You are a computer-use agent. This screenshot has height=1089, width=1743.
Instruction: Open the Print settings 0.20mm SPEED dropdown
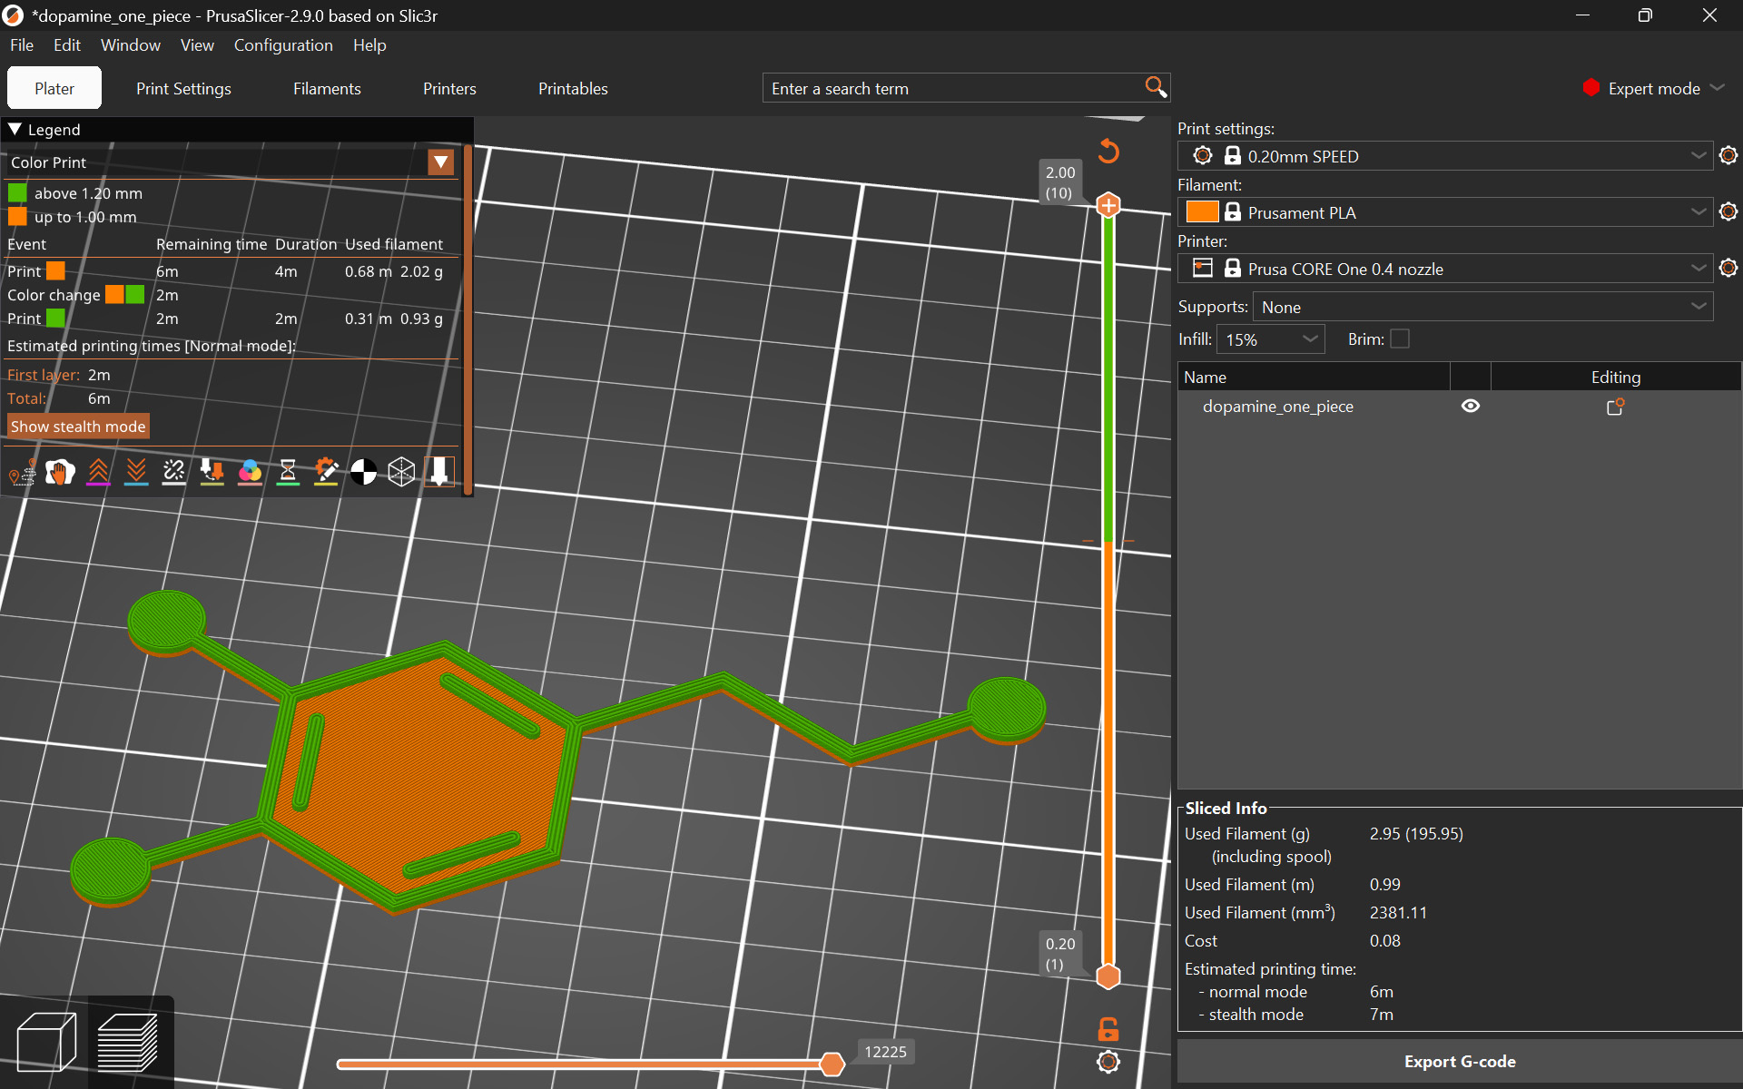click(x=1445, y=156)
